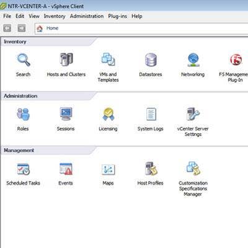Open the System Logs icon

point(151,114)
